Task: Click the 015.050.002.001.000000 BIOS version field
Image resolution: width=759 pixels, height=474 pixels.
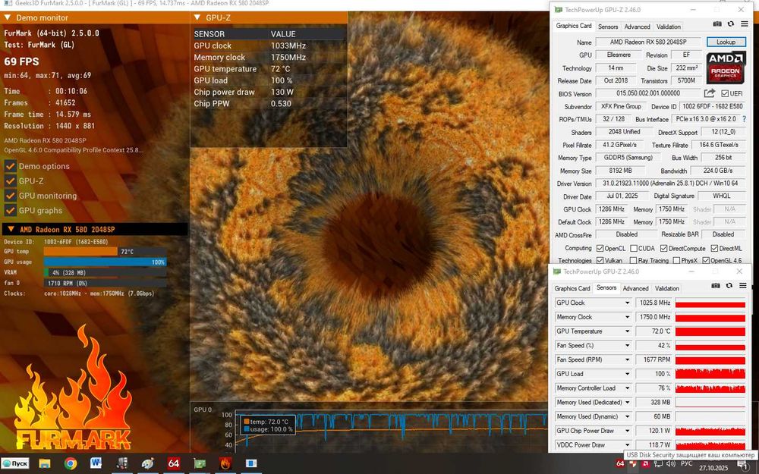Action: [648, 93]
